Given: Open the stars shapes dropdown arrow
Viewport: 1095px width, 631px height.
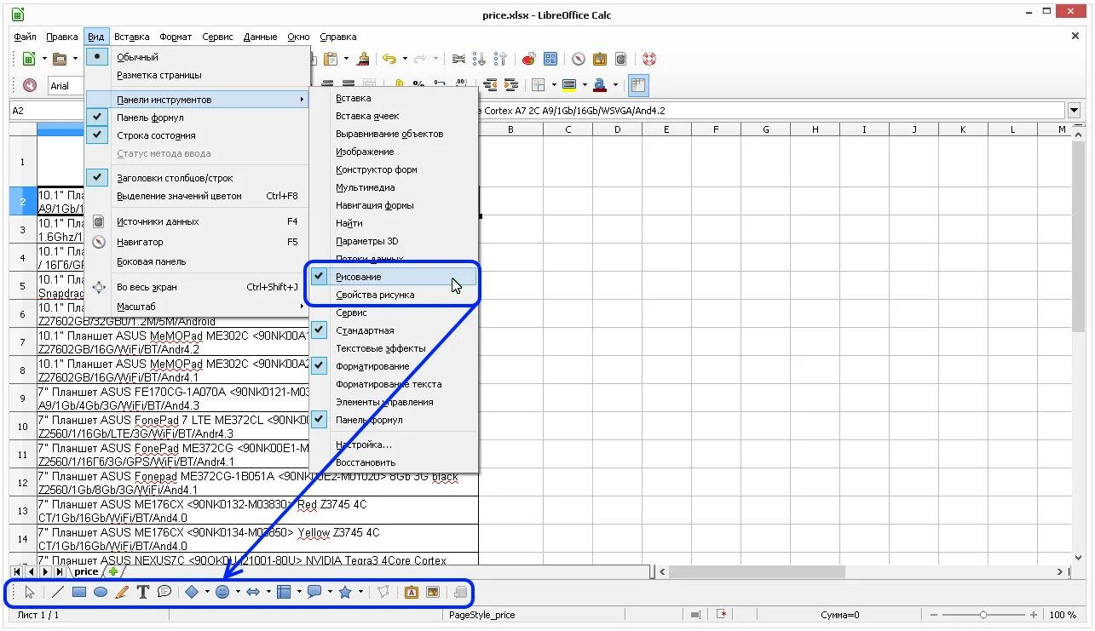Looking at the screenshot, I should [x=360, y=592].
